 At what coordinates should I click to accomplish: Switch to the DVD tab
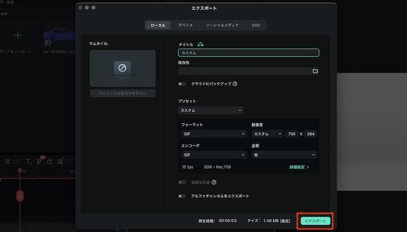[x=256, y=25]
